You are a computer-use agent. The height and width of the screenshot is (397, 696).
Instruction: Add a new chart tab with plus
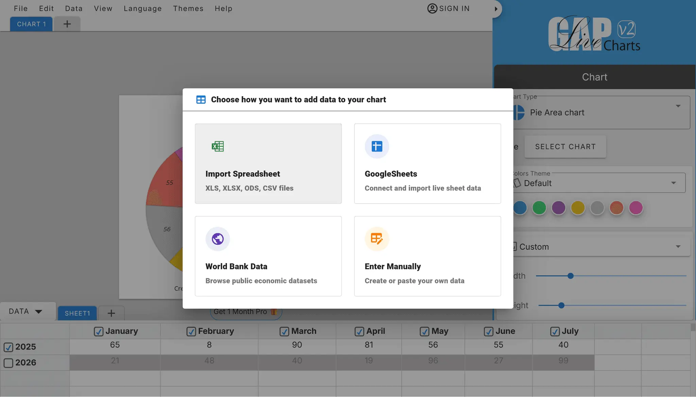[67, 24]
